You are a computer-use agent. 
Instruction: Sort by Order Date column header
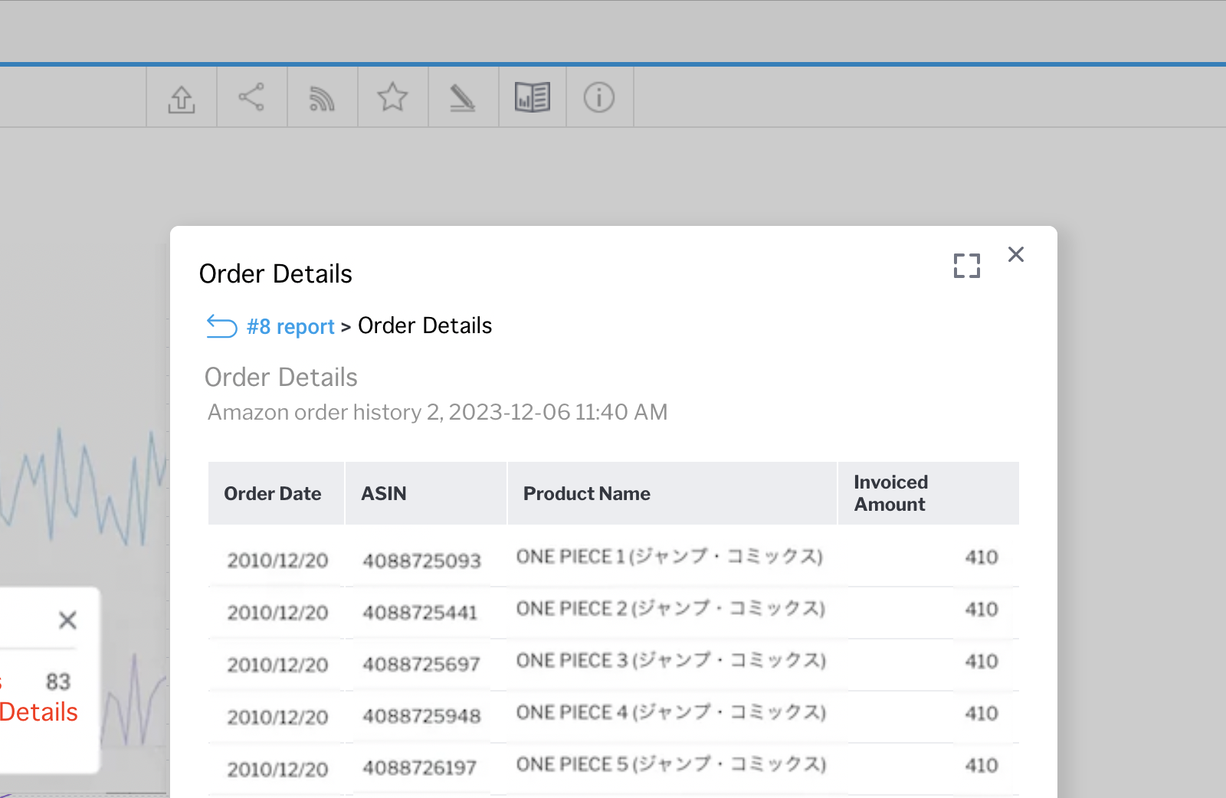[276, 493]
